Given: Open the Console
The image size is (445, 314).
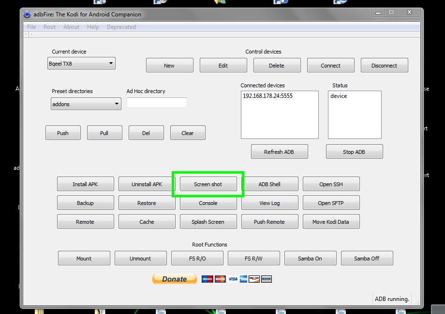Looking at the screenshot, I should 208,203.
